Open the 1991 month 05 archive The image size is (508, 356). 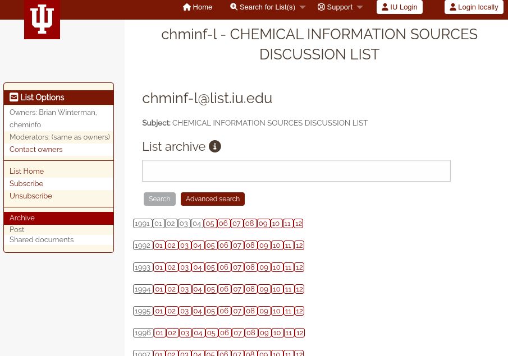click(x=210, y=224)
